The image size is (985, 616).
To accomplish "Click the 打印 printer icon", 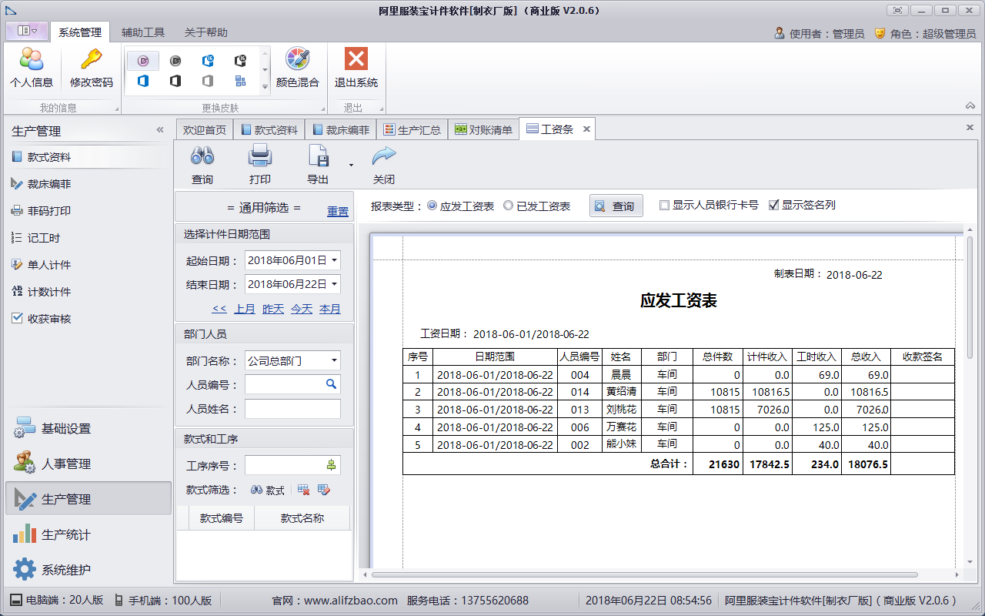I will 260,157.
